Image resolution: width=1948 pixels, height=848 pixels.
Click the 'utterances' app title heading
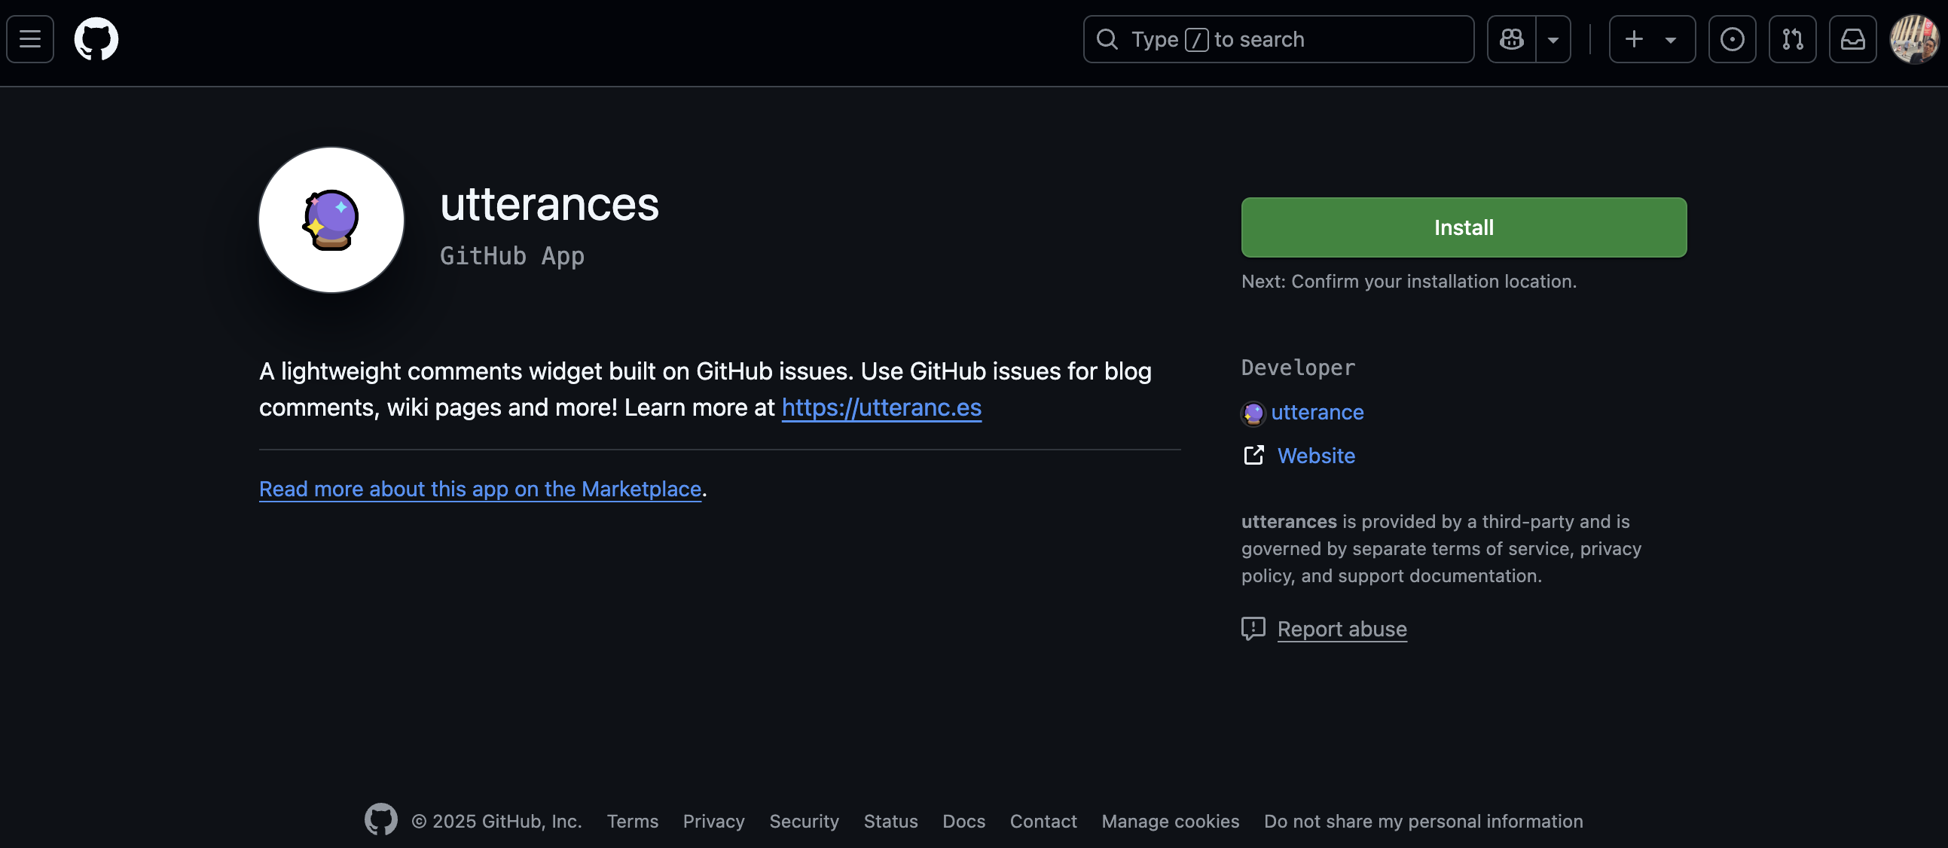coord(549,204)
